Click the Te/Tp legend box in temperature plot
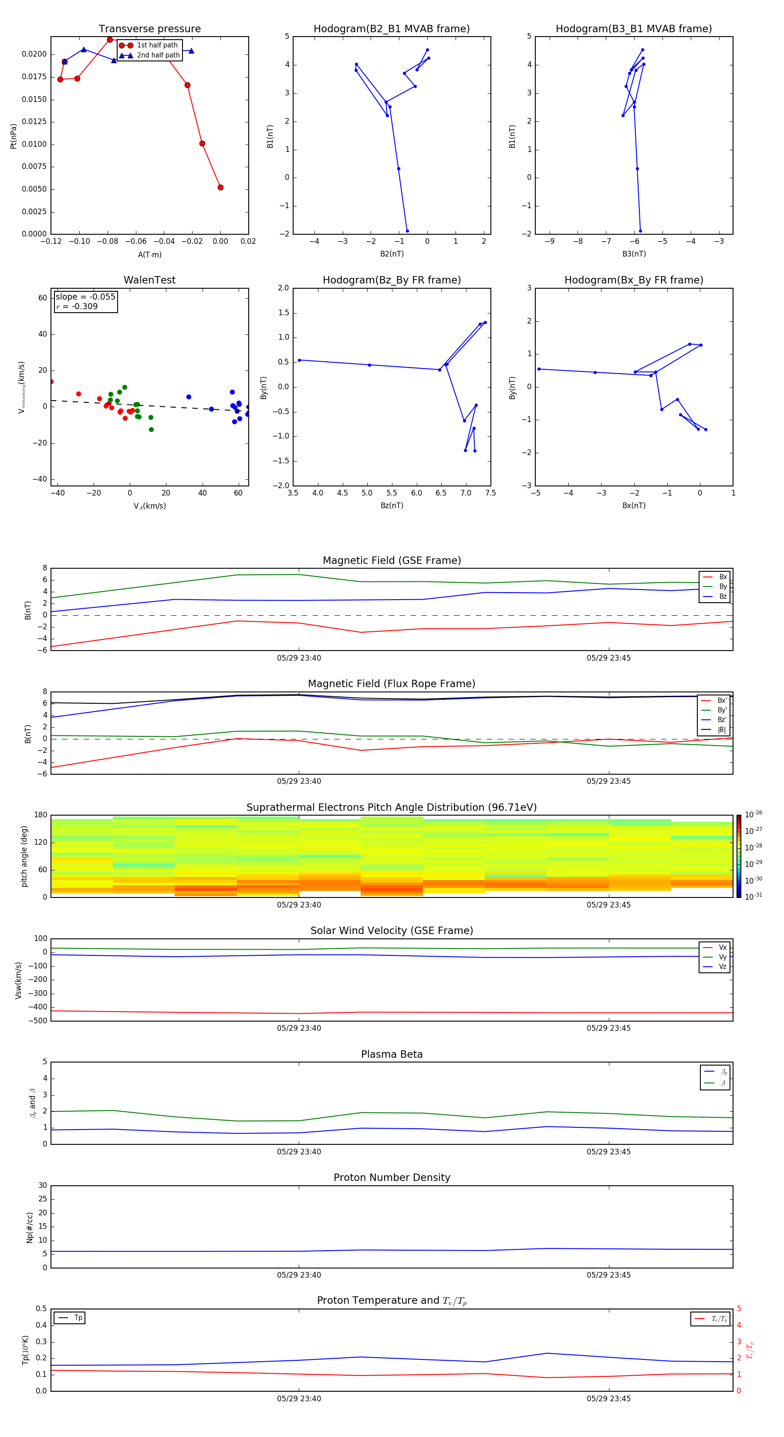The width and height of the screenshot is (784, 1437). [710, 1319]
